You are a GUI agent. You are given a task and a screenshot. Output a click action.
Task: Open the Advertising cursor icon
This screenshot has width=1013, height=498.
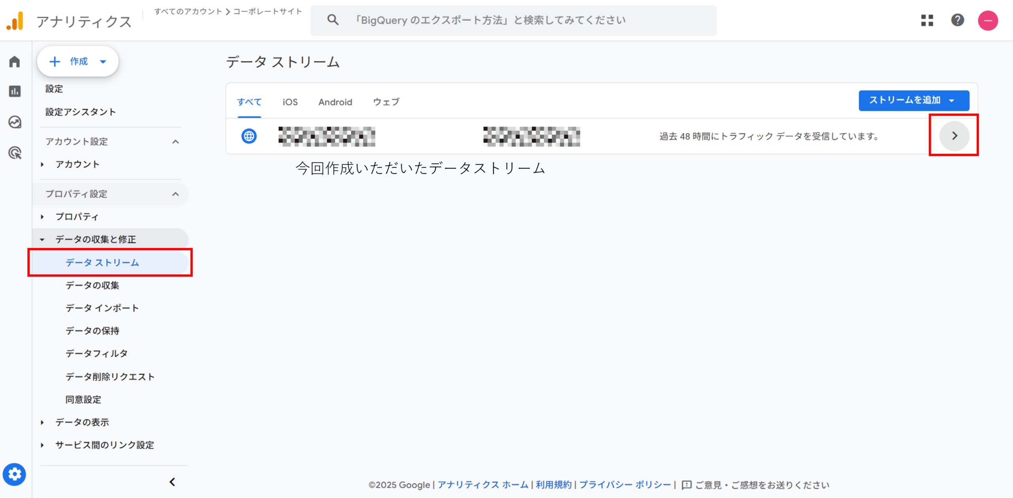coord(15,153)
